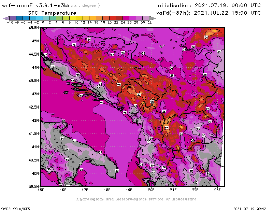Image resolution: width=273 pixels, height=211 pixels.
Task: Click the gray above-32 legend arrow
Action: point(153,18)
